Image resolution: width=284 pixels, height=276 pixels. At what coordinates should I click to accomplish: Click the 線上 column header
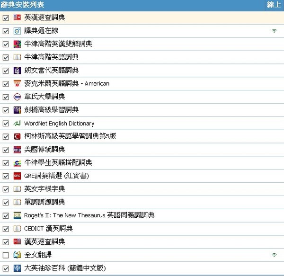coord(274,5)
